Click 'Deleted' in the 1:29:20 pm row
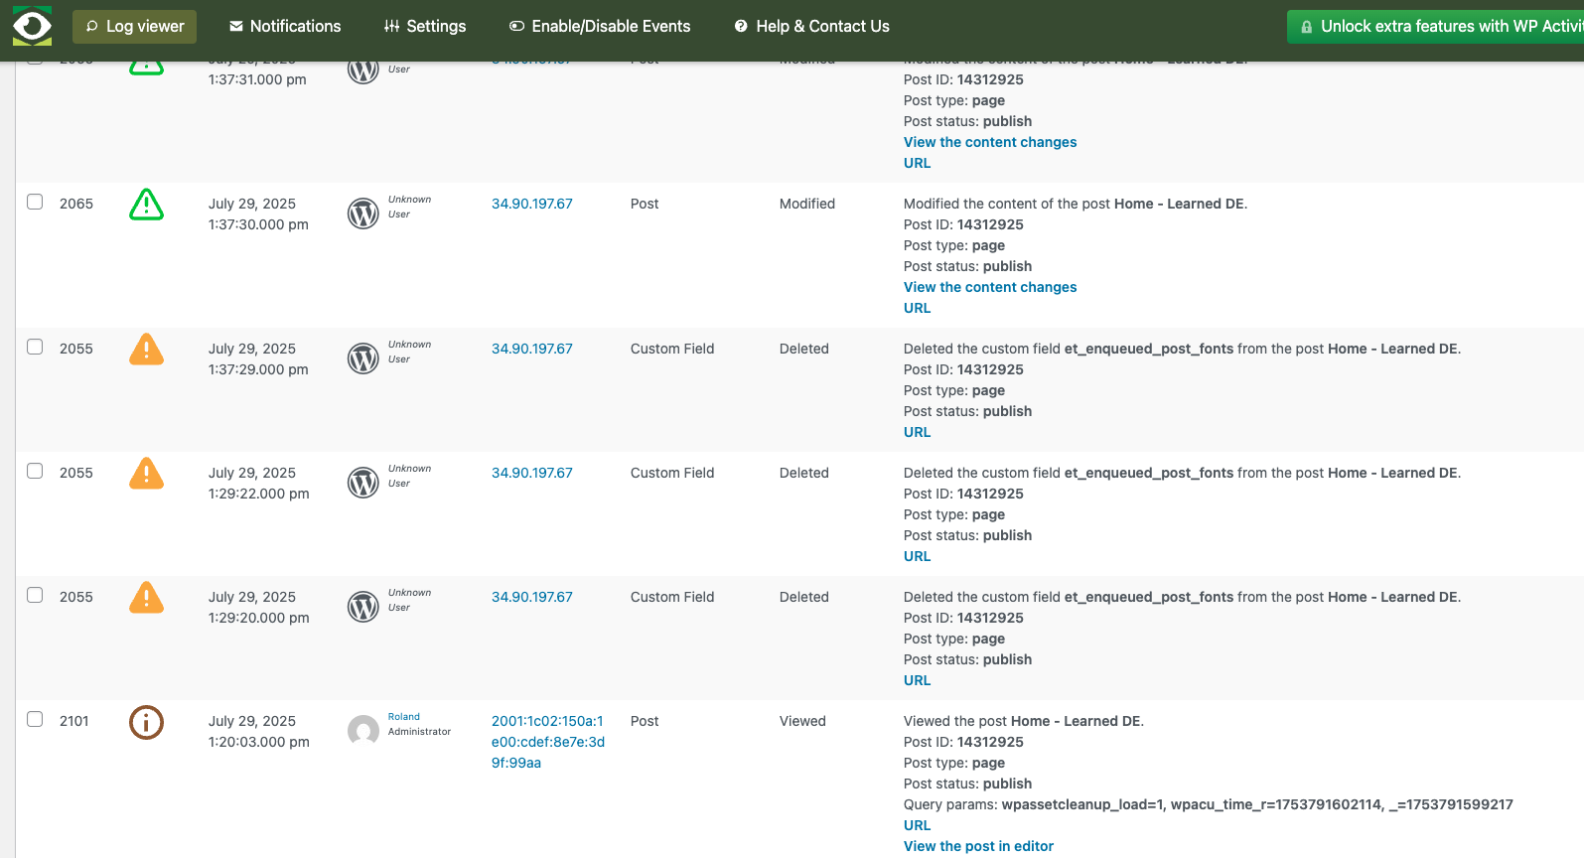This screenshot has height=858, width=1584. pyautogui.click(x=804, y=597)
